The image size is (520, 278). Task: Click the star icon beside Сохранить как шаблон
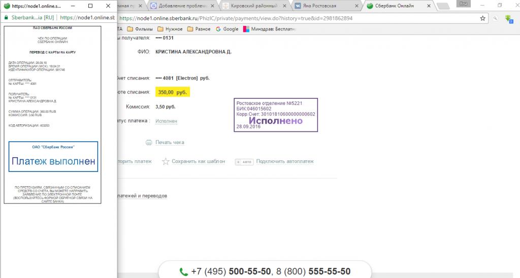[166, 161]
